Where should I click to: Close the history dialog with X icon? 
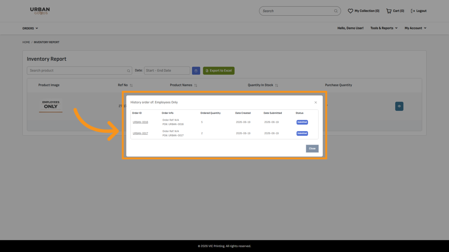tap(316, 102)
